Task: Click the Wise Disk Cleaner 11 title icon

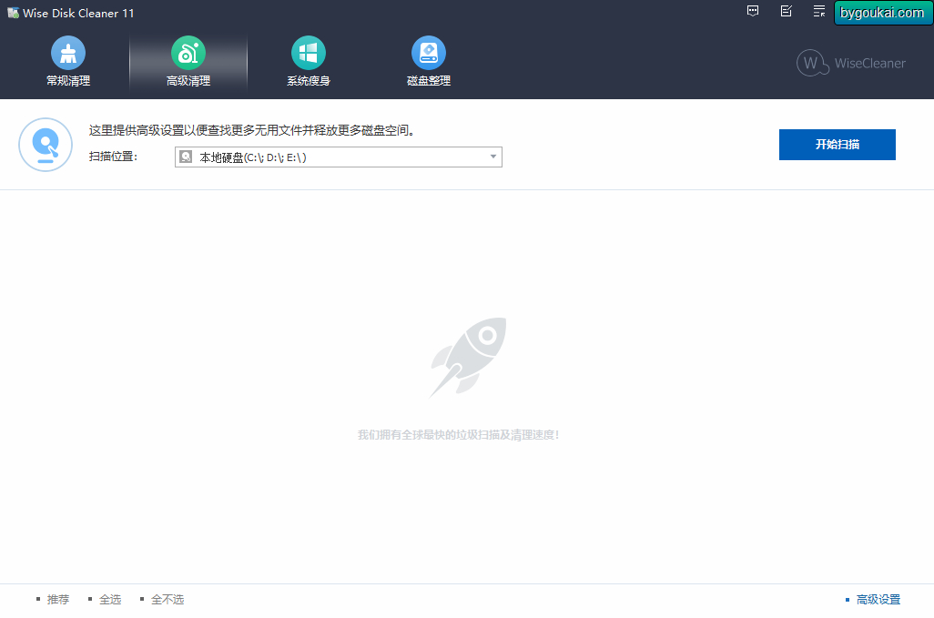Action: coord(13,13)
